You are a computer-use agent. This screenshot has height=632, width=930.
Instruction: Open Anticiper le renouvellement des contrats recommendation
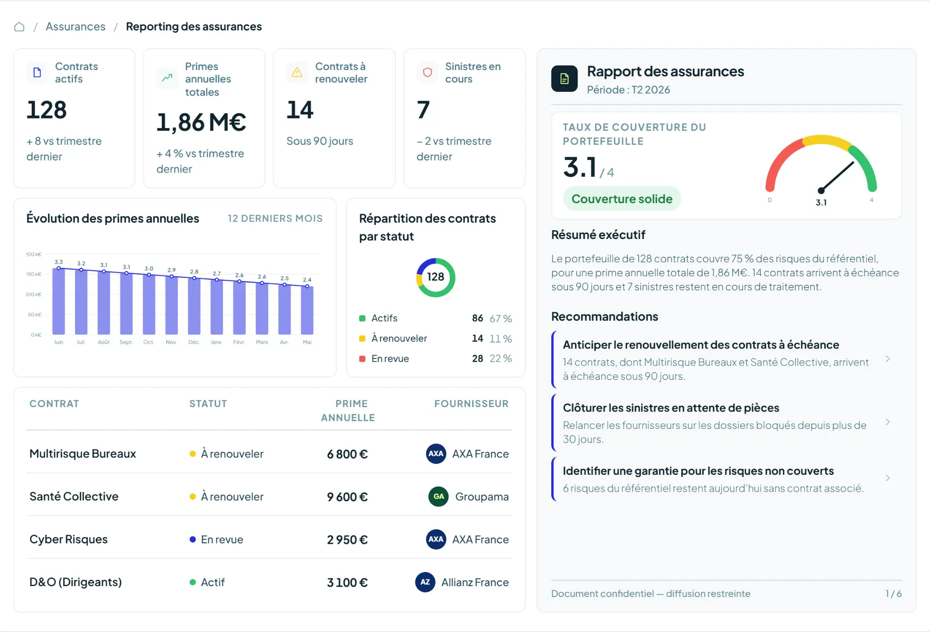click(x=727, y=359)
